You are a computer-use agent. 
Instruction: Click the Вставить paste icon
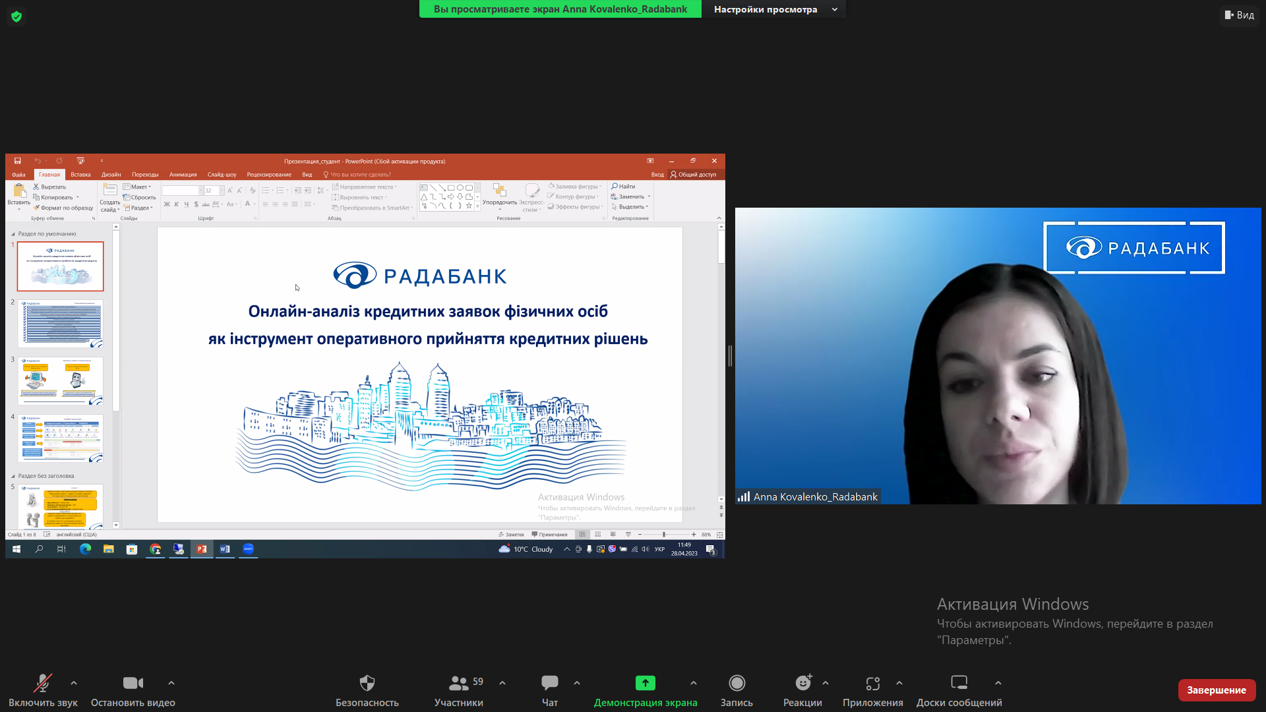coord(18,191)
